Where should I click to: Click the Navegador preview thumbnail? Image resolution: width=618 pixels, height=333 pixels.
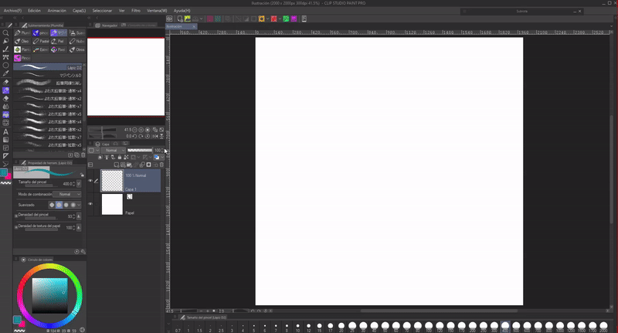[x=126, y=76]
